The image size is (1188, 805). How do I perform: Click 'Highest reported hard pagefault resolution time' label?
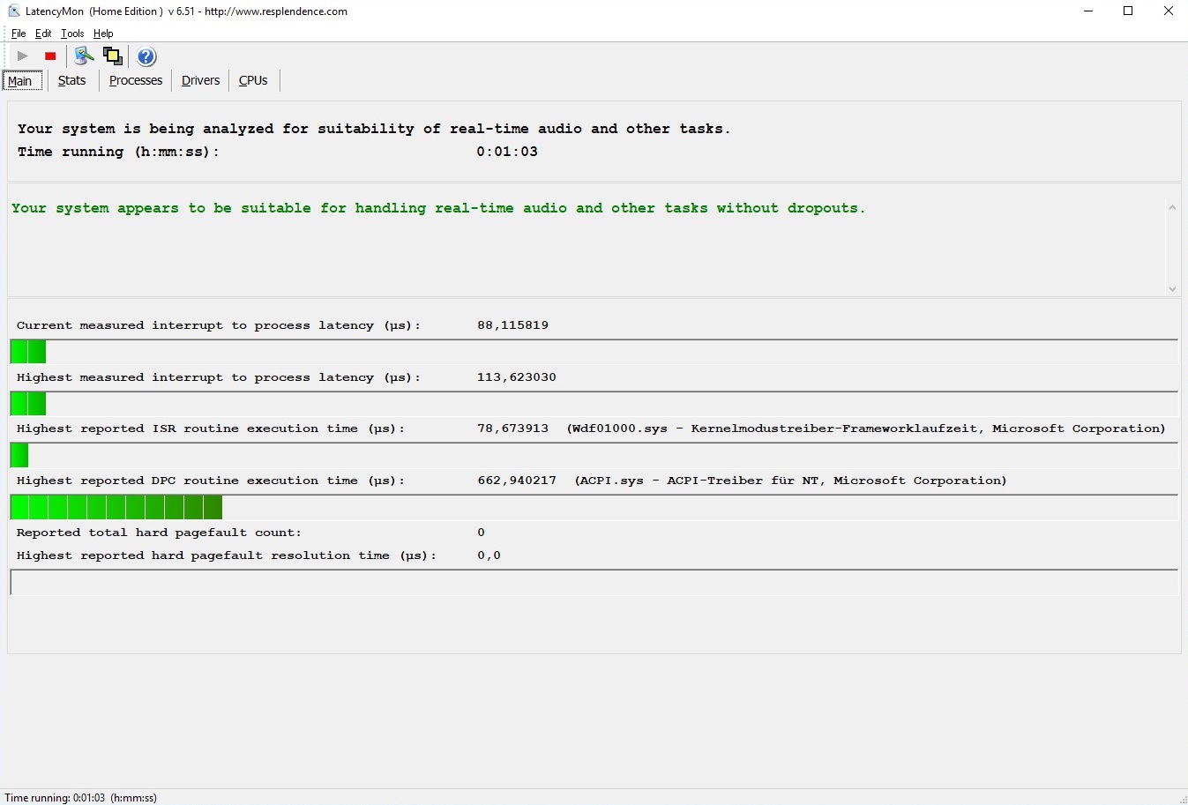click(227, 555)
